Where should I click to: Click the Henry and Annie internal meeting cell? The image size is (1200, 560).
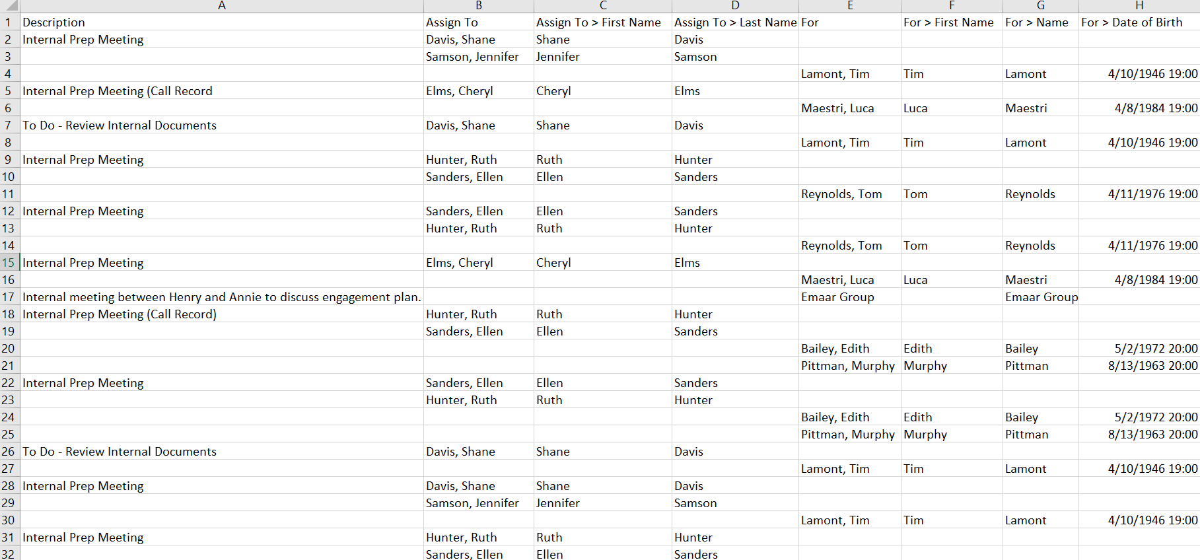tap(221, 297)
